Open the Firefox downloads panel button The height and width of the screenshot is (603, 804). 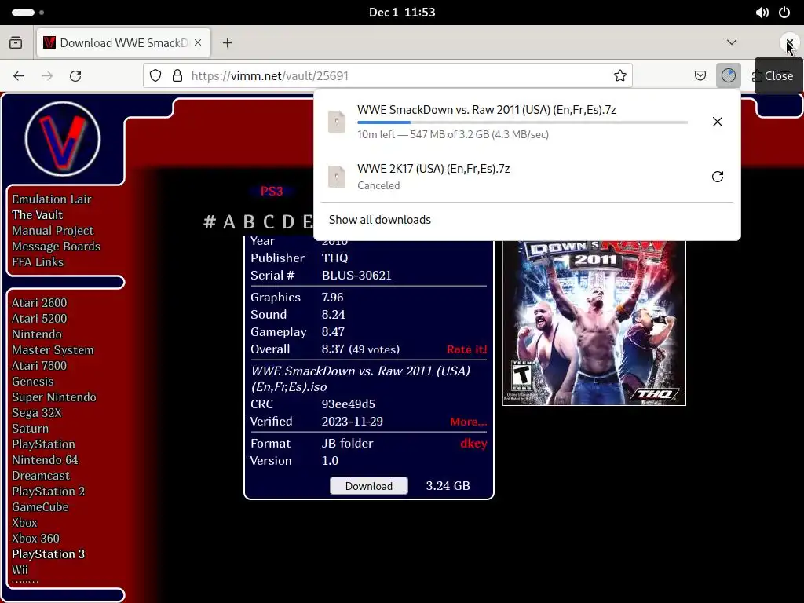coord(728,76)
